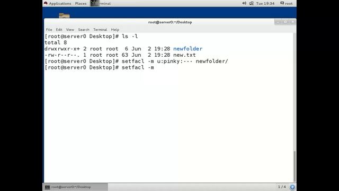Click the Red Hat logo icon
This screenshot has height=191, width=339.
(x=46, y=3)
